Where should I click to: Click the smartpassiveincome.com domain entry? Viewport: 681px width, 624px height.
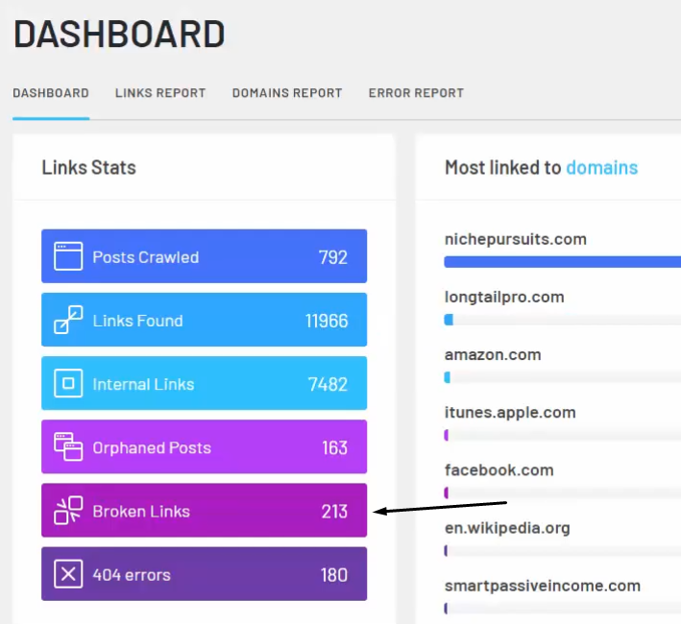pos(542,586)
